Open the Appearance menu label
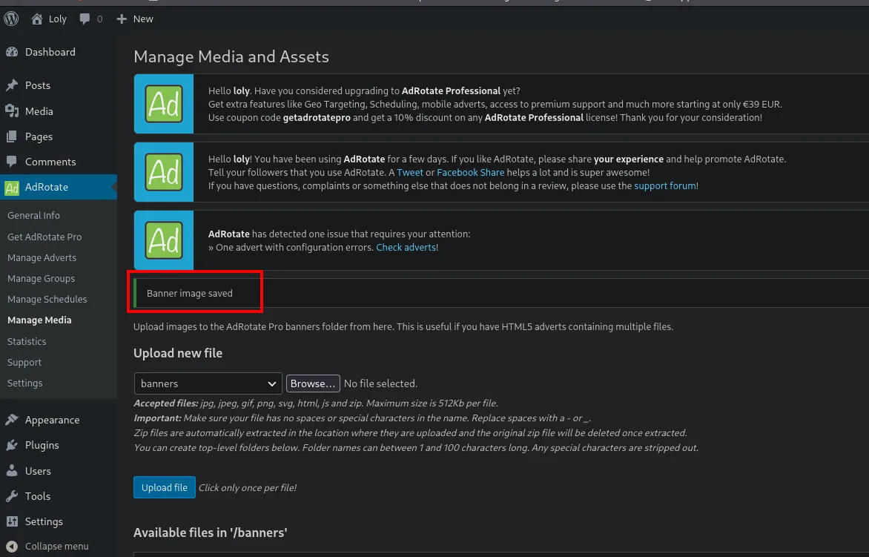The height and width of the screenshot is (557, 869). pos(52,420)
